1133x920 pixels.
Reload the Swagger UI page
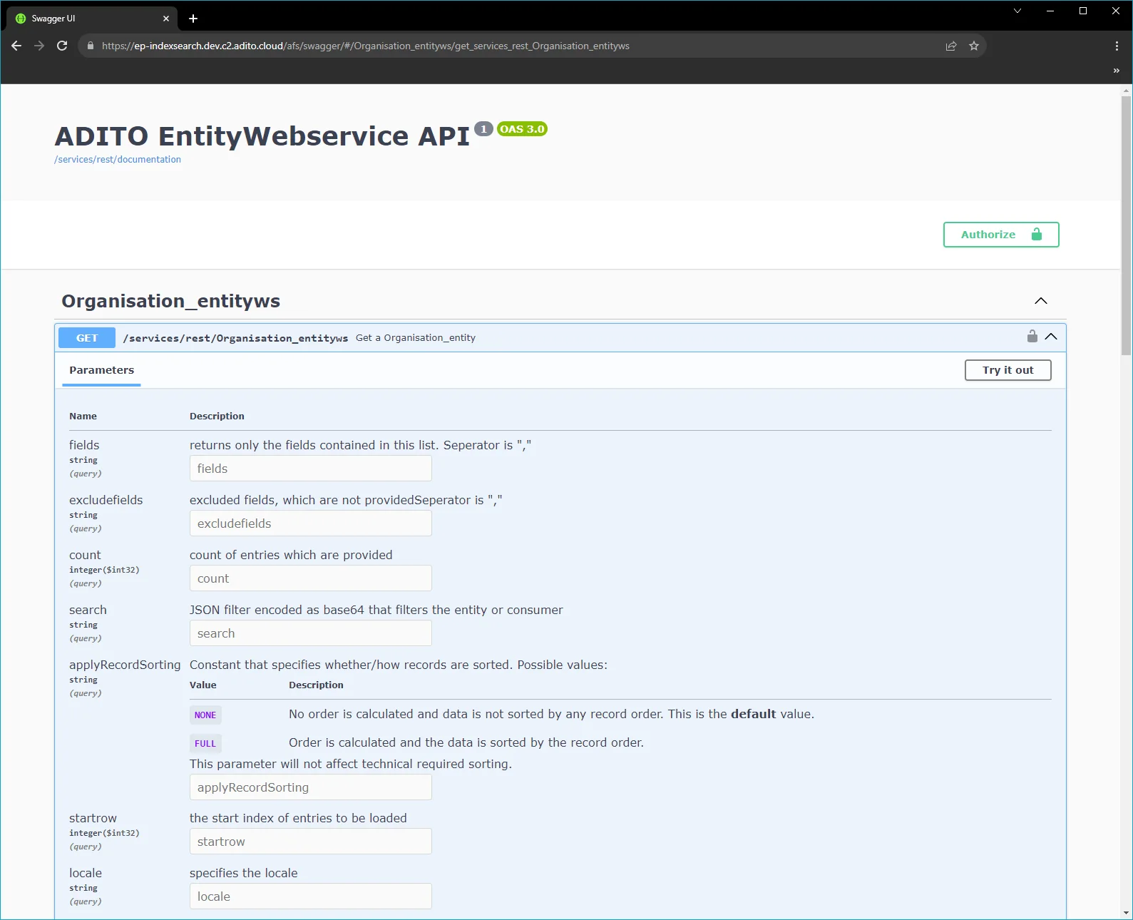pyautogui.click(x=62, y=46)
